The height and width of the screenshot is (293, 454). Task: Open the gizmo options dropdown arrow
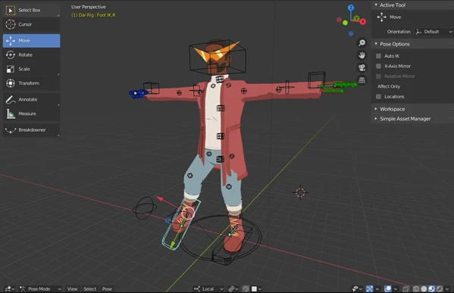(377, 288)
